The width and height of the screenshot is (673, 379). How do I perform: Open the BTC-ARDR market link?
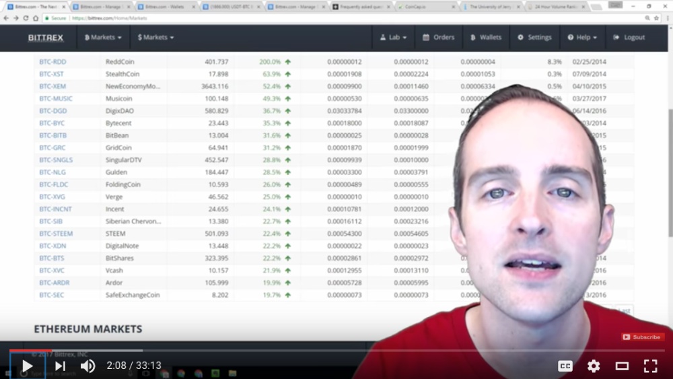click(54, 283)
